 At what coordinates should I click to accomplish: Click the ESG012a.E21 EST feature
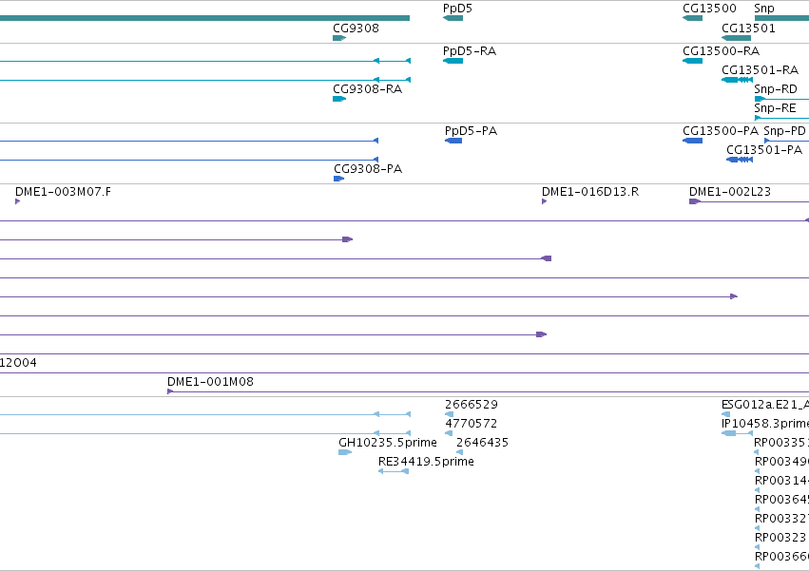(x=725, y=414)
